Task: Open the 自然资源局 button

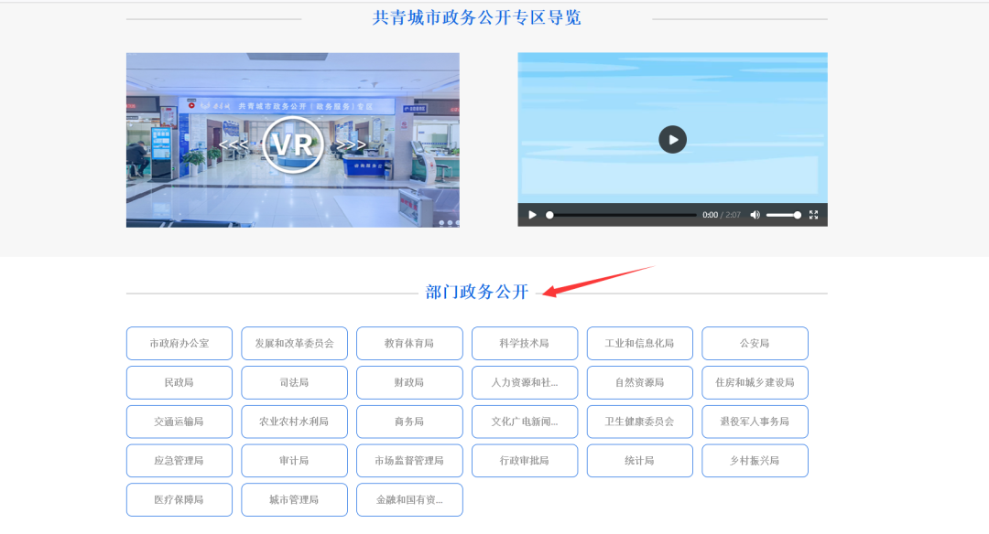Action: (639, 383)
